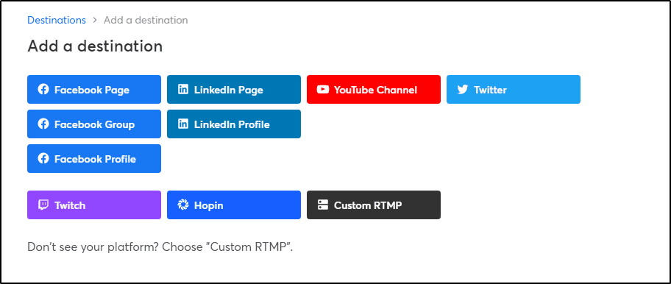Choose the LinkedIn Page destination button
Image resolution: width=671 pixels, height=284 pixels.
click(234, 89)
